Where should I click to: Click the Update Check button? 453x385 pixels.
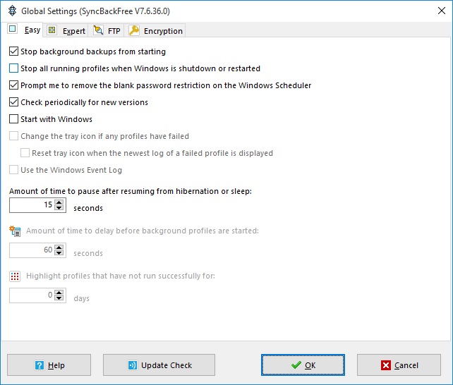(159, 365)
